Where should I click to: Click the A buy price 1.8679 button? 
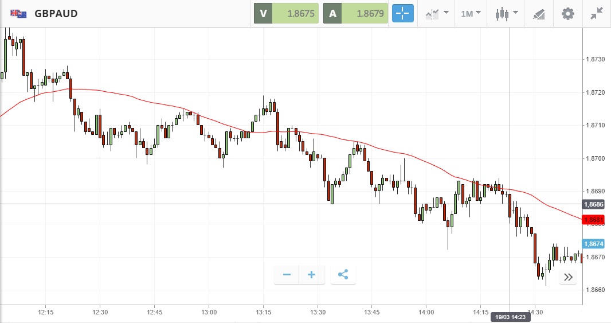[355, 13]
